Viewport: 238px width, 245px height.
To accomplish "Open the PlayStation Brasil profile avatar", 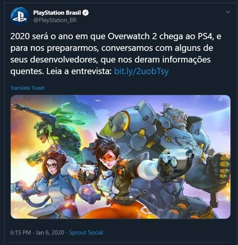I will 20,16.
